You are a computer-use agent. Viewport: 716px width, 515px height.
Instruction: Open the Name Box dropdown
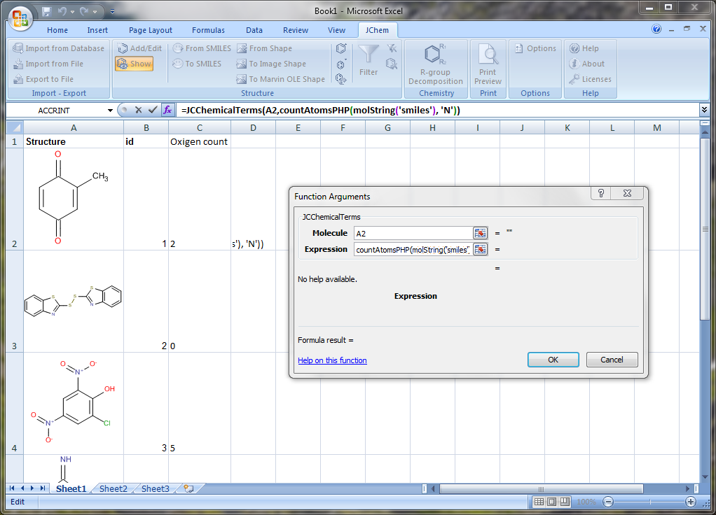tap(110, 110)
